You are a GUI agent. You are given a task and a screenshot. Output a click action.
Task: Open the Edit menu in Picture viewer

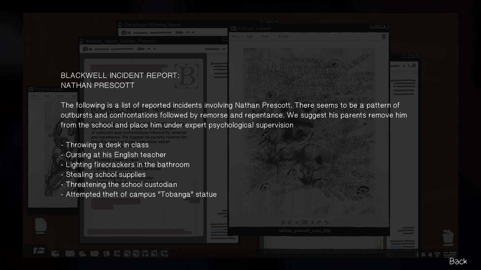click(x=250, y=36)
